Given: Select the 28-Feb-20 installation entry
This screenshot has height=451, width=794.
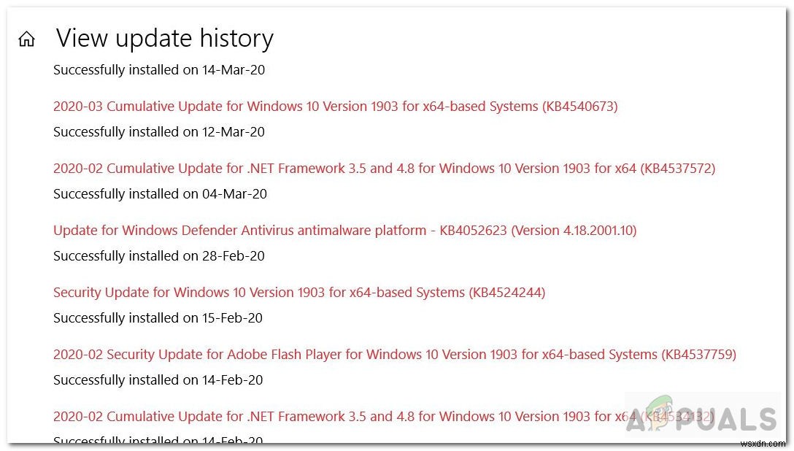Looking at the screenshot, I should (159, 255).
